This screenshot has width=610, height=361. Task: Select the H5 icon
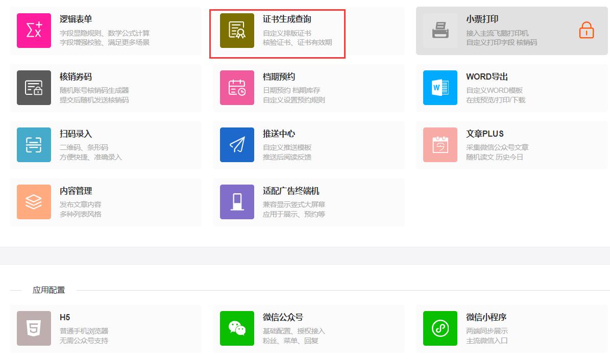coord(34,329)
